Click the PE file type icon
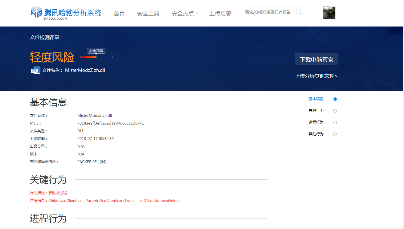 pos(35,70)
